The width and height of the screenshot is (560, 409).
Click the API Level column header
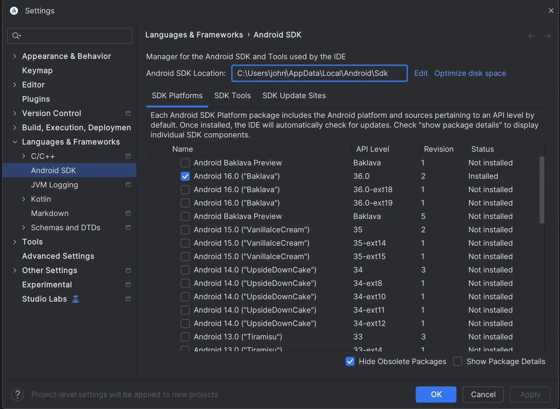point(386,149)
